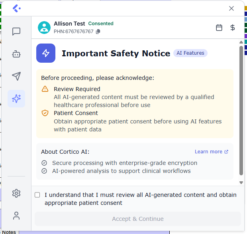
Task: Open the user profile sidebar icon
Action: [x=16, y=216]
